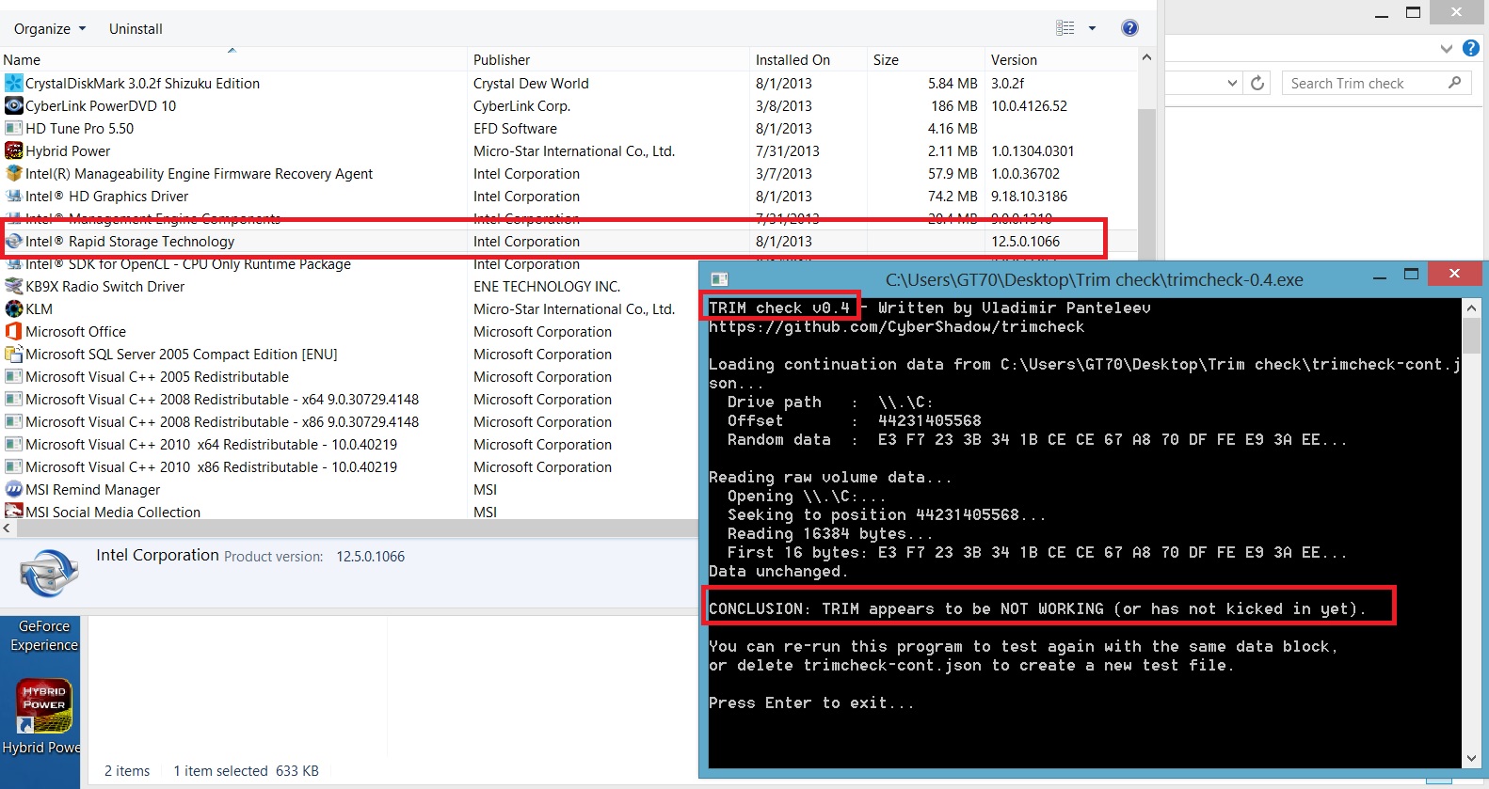Select the Hybrid Power program icon
The height and width of the screenshot is (789, 1489).
click(x=13, y=151)
